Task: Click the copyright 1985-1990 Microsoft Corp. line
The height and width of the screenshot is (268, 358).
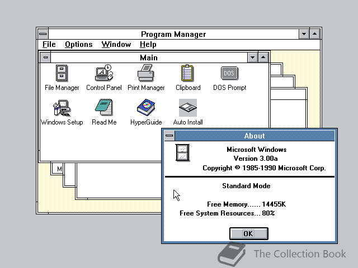Action: (x=264, y=168)
